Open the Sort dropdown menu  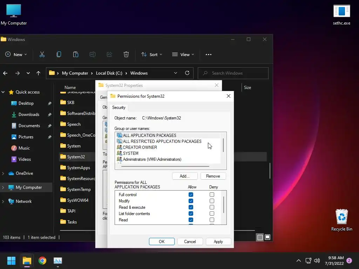(151, 54)
